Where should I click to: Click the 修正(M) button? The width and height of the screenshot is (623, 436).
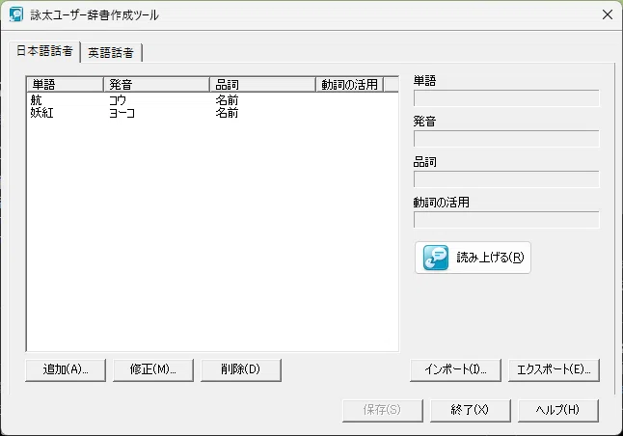coord(153,369)
